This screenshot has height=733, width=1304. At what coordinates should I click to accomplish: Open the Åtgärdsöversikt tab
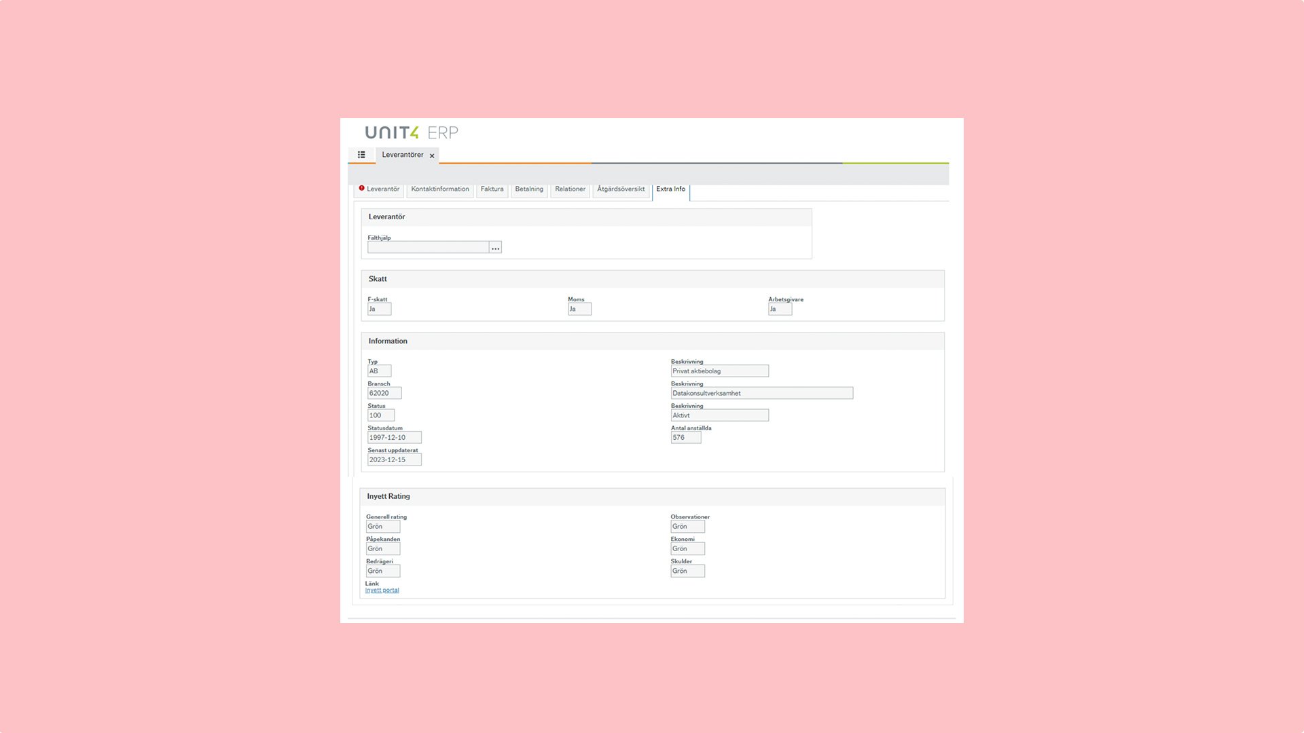(621, 189)
